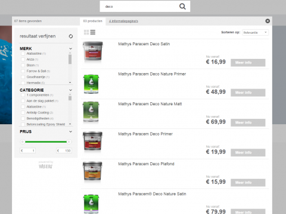Screen dimensions: 286x214
Task: Click Meer info for Deco Primer
Action: (248, 153)
